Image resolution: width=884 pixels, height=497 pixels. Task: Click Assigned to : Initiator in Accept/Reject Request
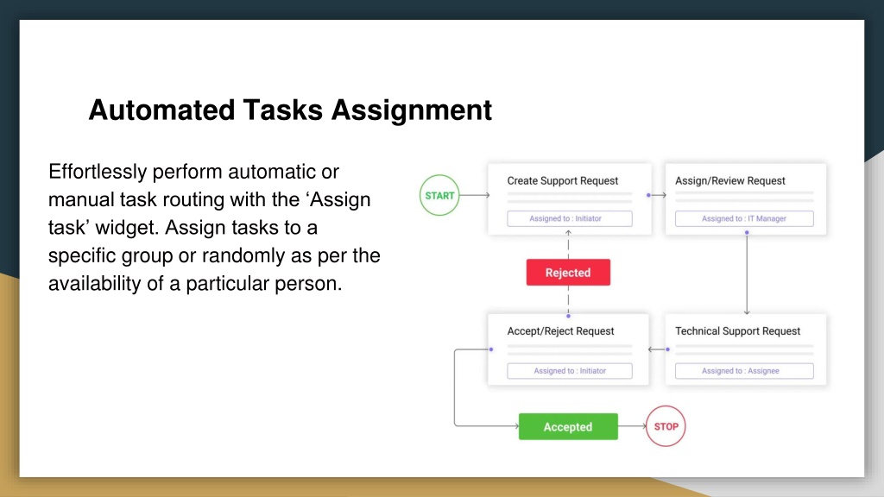tap(570, 371)
